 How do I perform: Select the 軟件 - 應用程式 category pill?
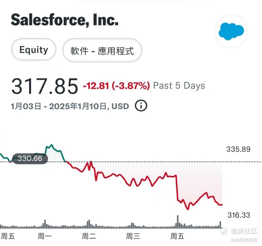point(102,50)
